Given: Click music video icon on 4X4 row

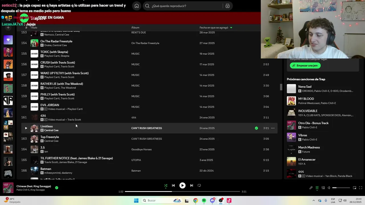Looking at the screenshot, I should coord(46,120).
